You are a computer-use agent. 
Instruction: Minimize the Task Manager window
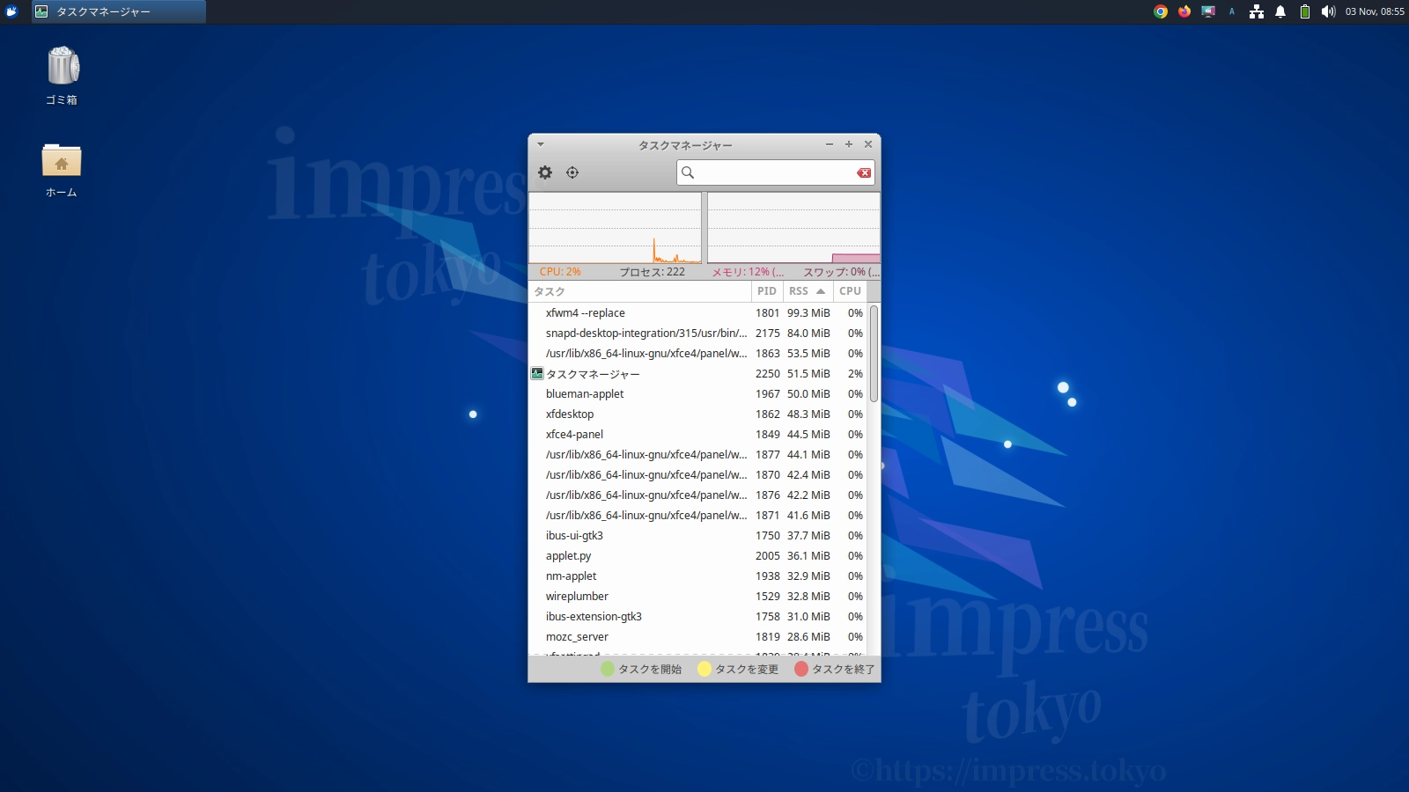pos(830,144)
